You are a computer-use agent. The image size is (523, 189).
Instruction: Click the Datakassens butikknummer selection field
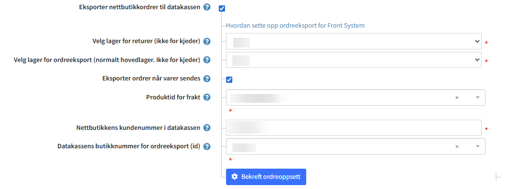click(356, 146)
